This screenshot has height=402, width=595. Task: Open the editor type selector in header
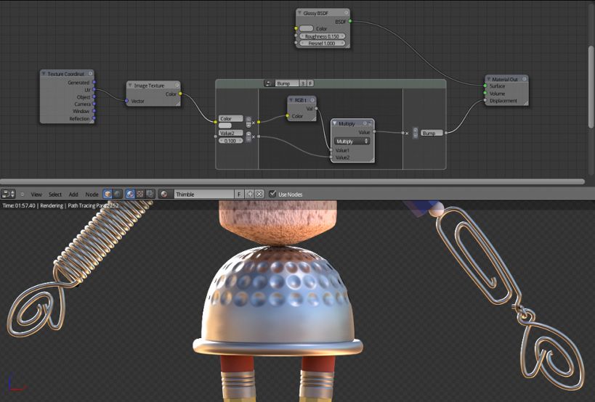pos(8,194)
